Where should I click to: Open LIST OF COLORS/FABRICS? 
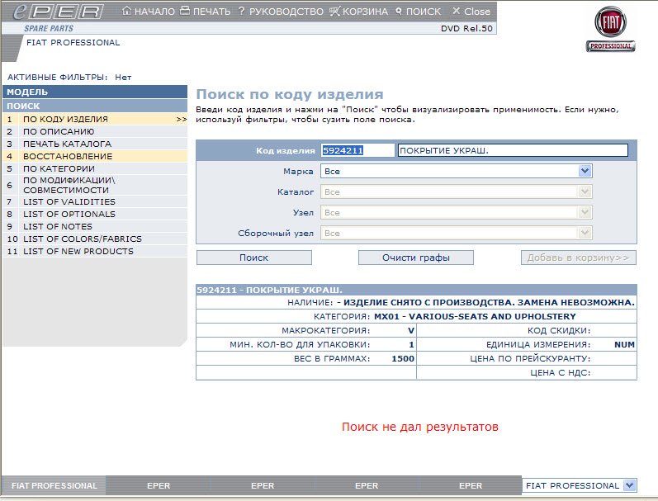tap(82, 239)
